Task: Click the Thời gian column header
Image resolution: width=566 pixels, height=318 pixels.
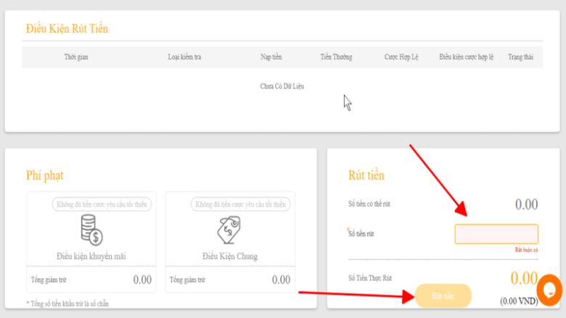Action: [x=76, y=57]
